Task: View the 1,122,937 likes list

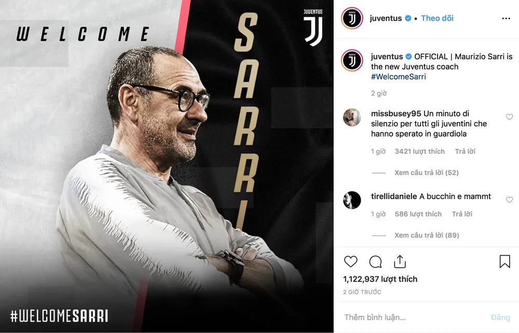Action: point(380,279)
